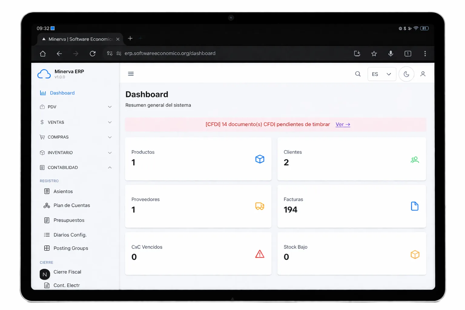Click the browser reload icon
Viewport: 465px width, 310px height.
(x=93, y=54)
